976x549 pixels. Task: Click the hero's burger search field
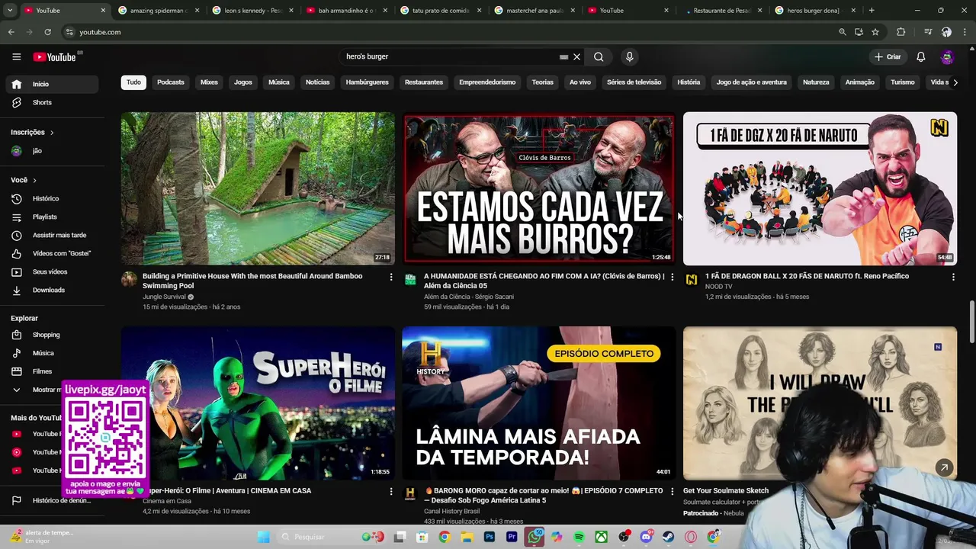tap(450, 56)
